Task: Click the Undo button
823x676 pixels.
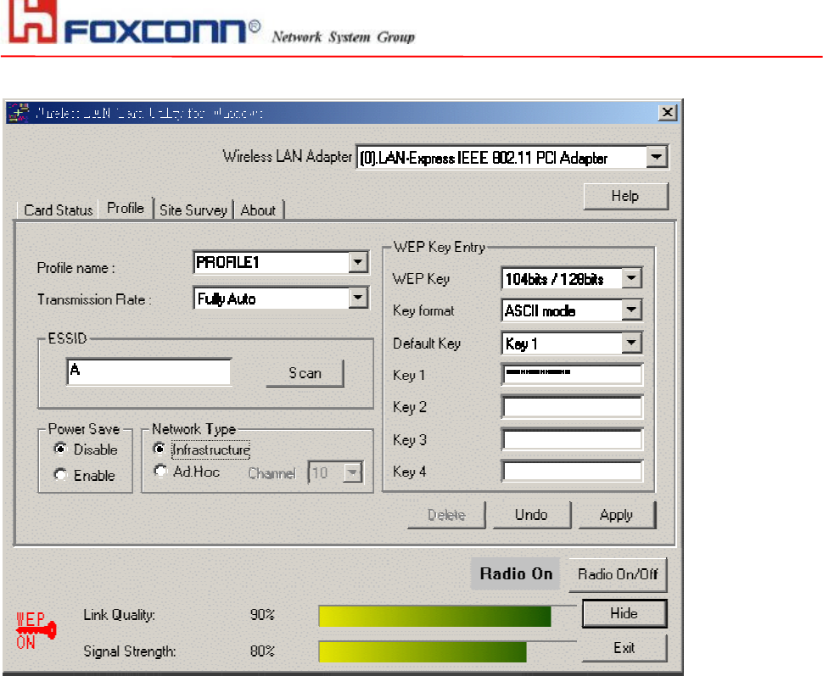Action: [531, 515]
